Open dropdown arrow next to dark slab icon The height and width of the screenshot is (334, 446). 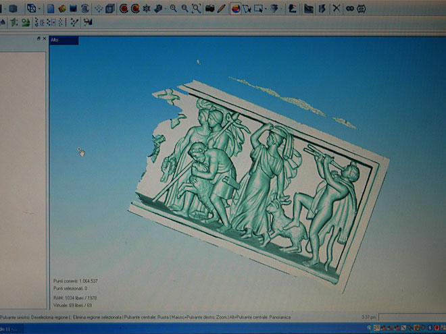(x=165, y=9)
